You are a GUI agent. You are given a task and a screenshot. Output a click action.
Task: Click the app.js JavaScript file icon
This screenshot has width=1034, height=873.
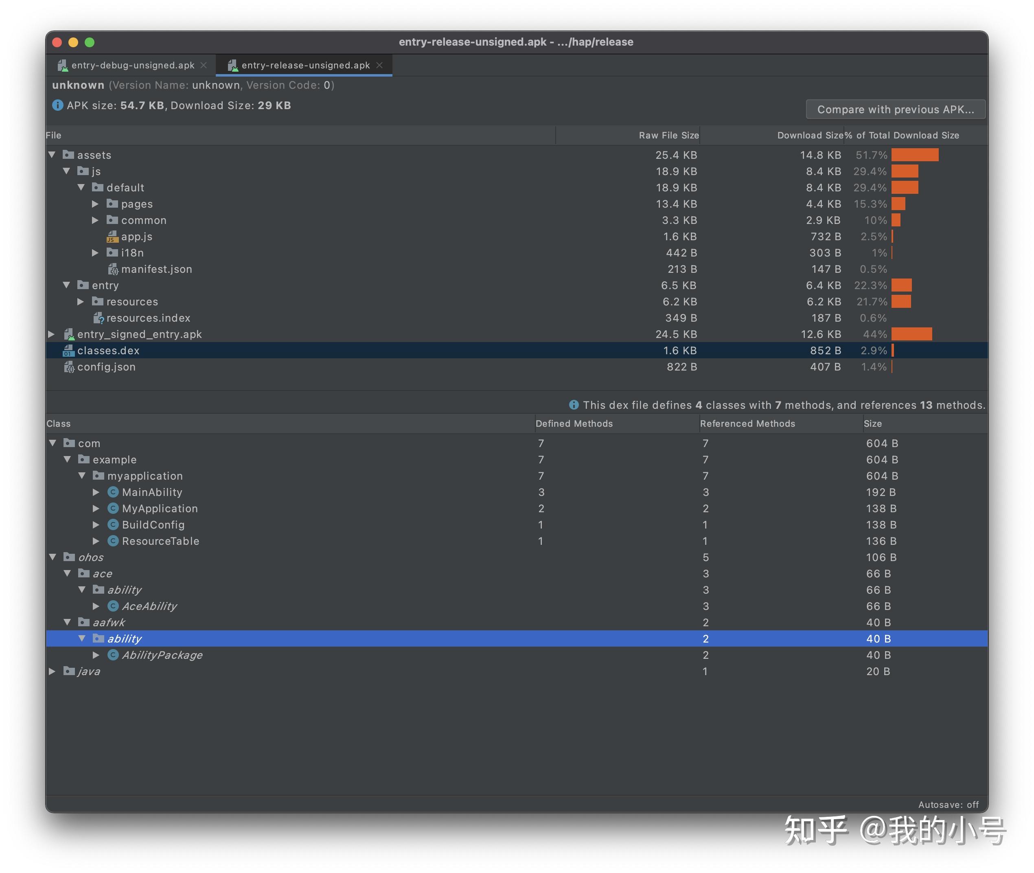point(112,237)
